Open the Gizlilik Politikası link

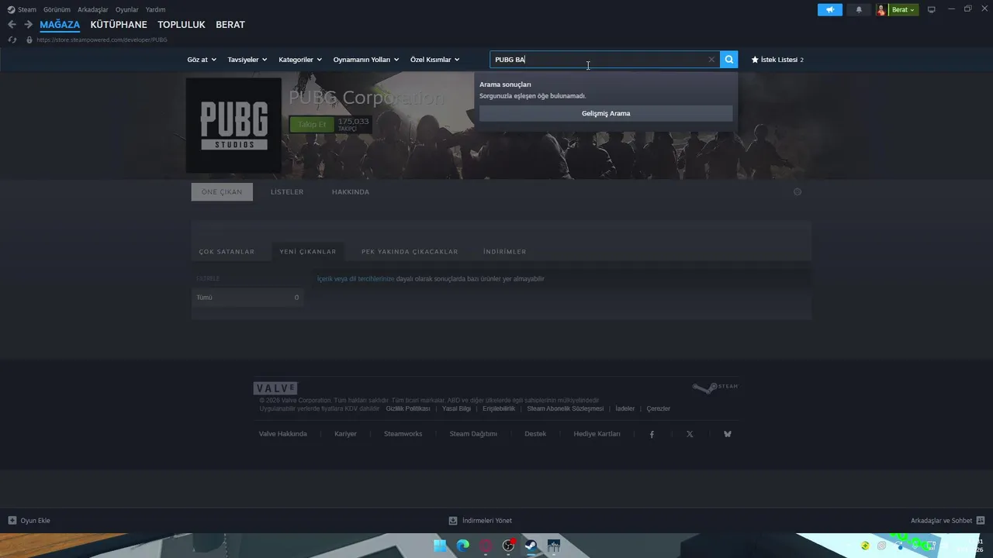(x=408, y=408)
